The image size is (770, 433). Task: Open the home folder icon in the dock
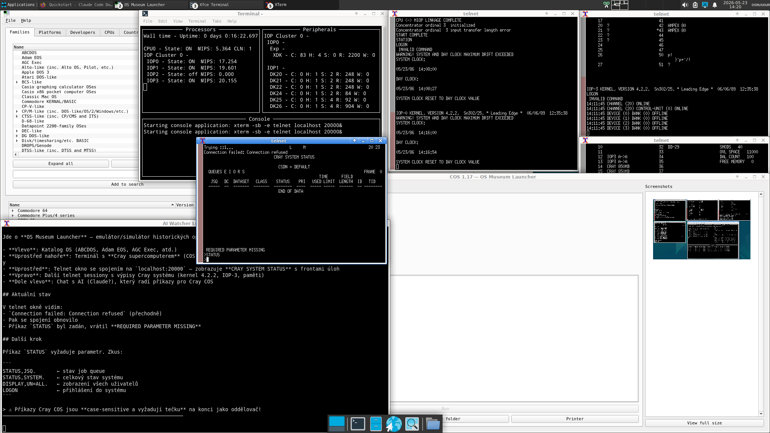pos(433,424)
